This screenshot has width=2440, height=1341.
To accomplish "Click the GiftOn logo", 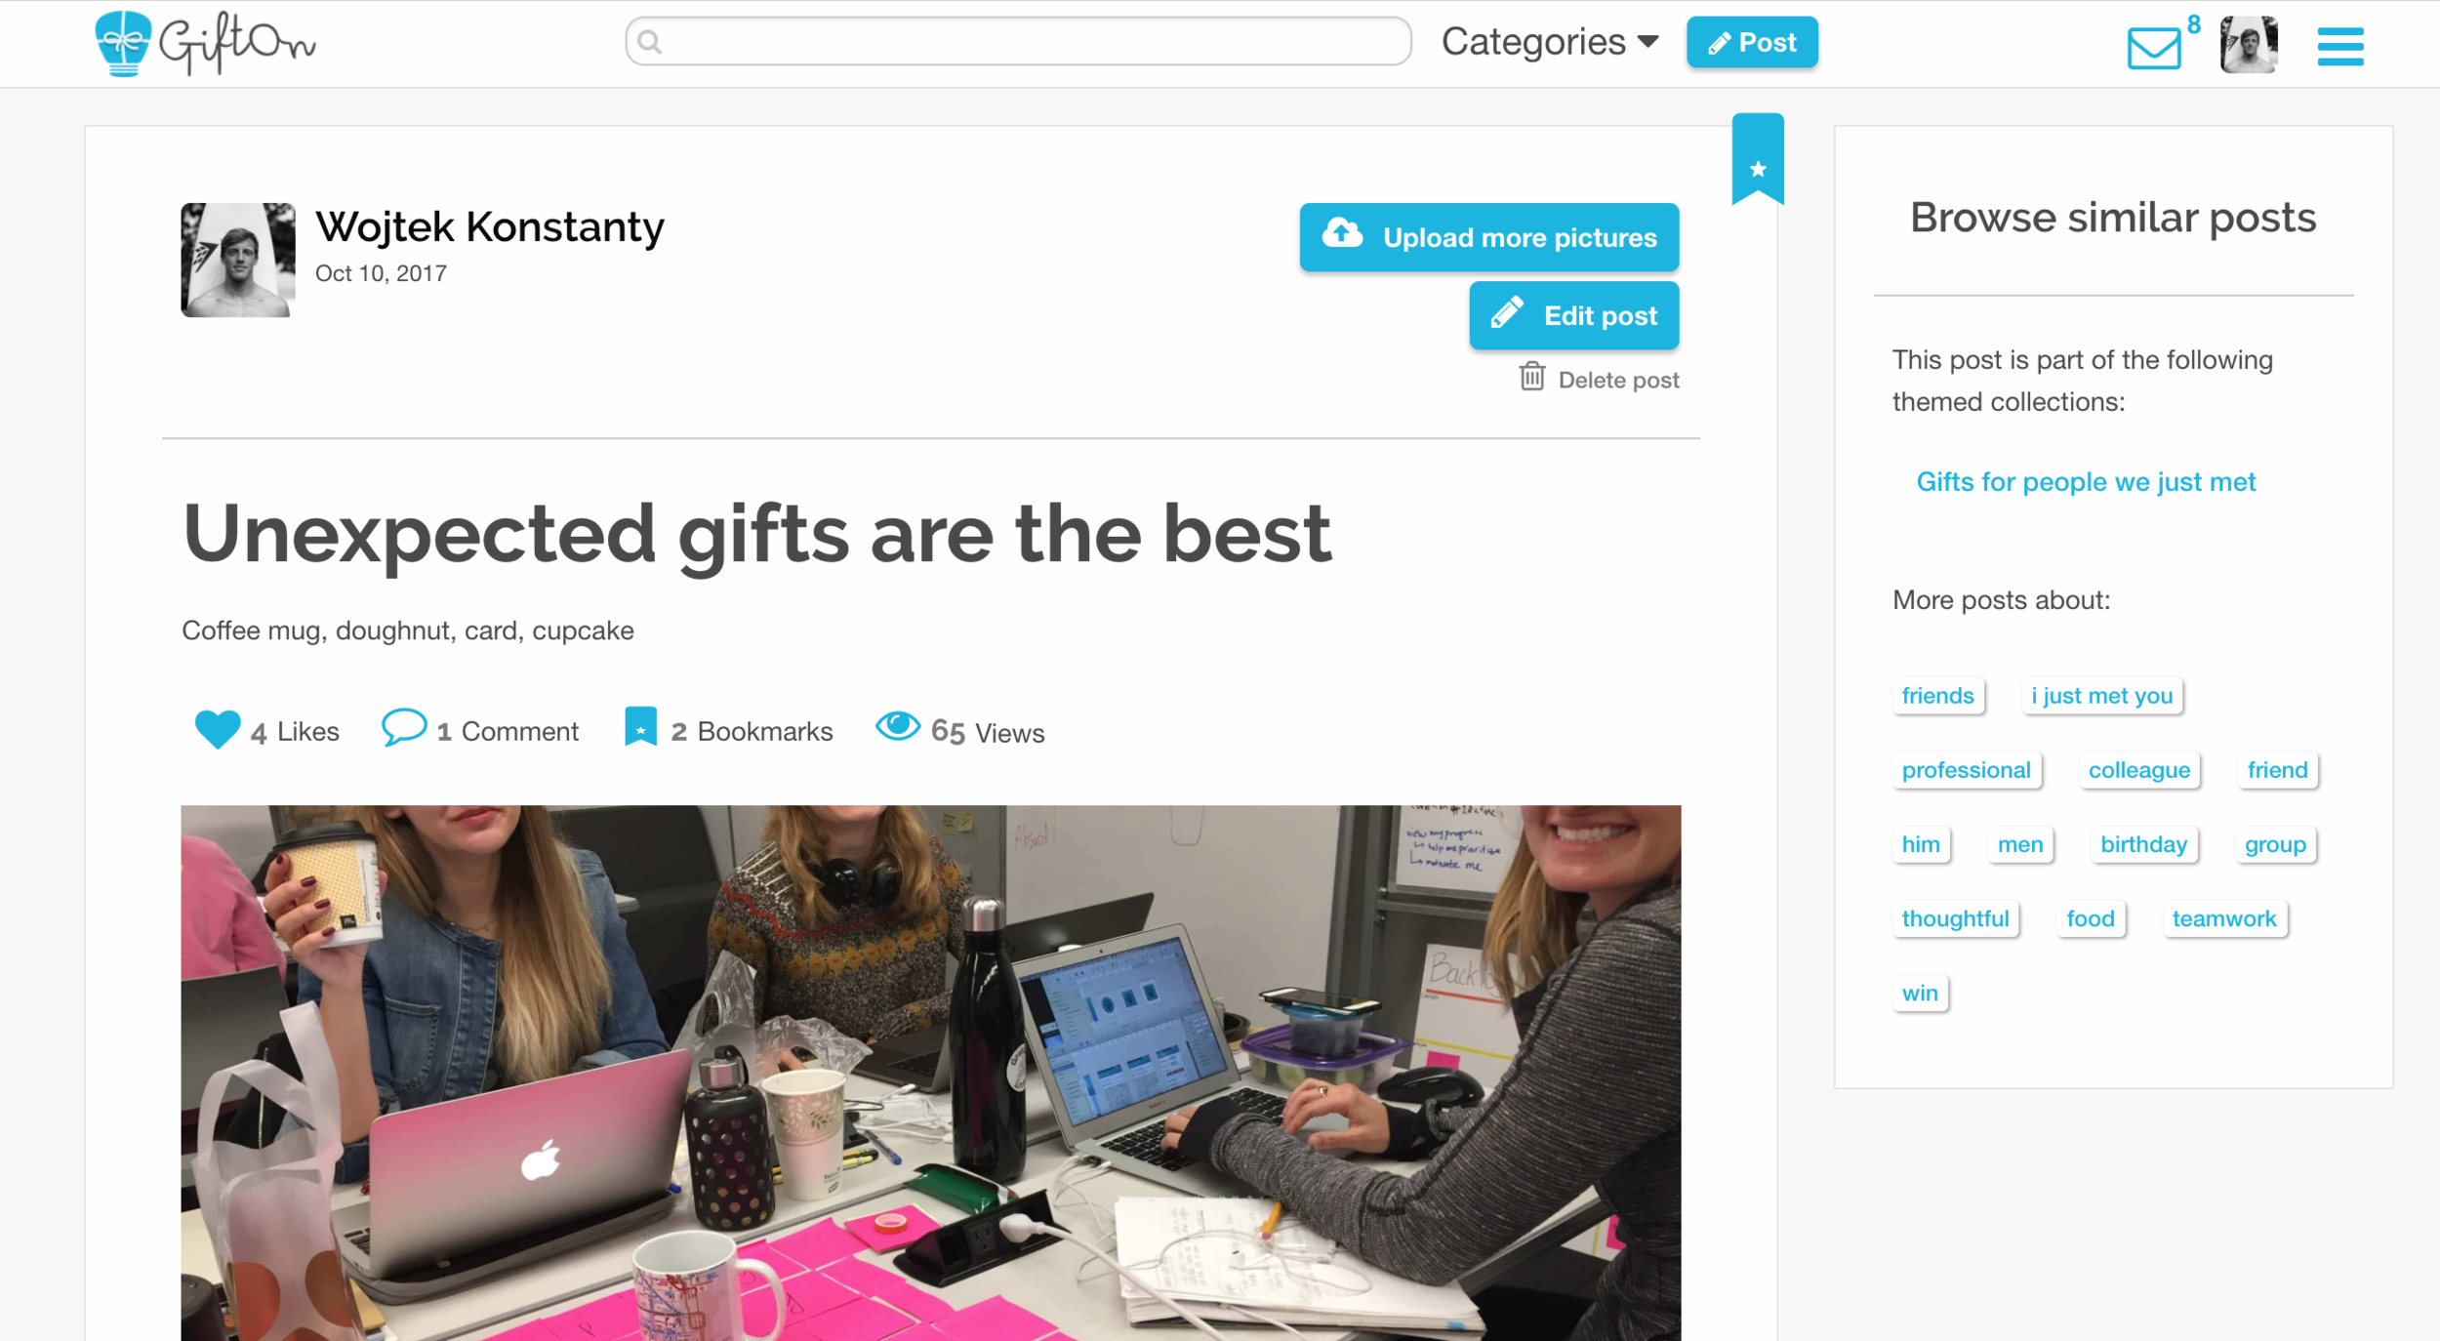I will coord(205,43).
